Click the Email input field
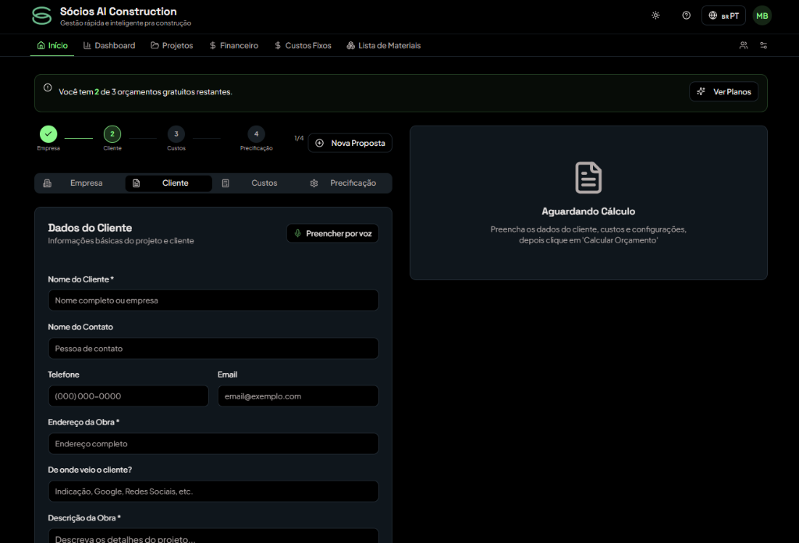The image size is (799, 543). tap(298, 396)
